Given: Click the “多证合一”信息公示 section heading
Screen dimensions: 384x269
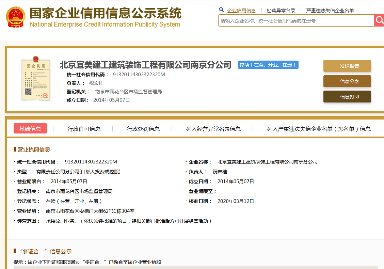Looking at the screenshot, I should [x=46, y=251].
